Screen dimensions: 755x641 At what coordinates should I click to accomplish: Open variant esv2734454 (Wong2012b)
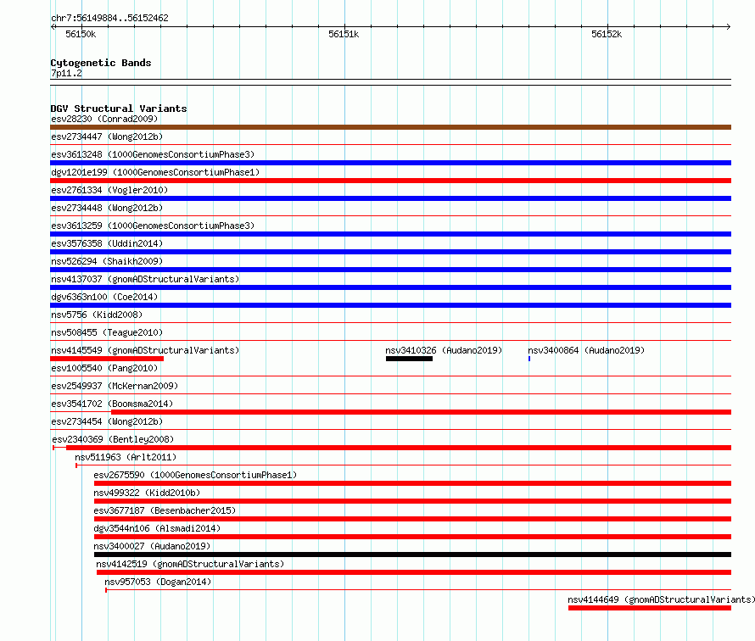pos(107,421)
